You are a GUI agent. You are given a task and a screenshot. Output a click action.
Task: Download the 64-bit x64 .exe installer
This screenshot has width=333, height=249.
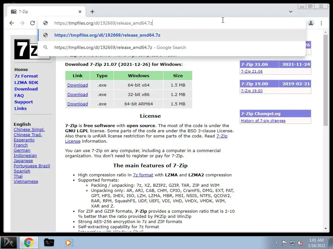pos(77,85)
